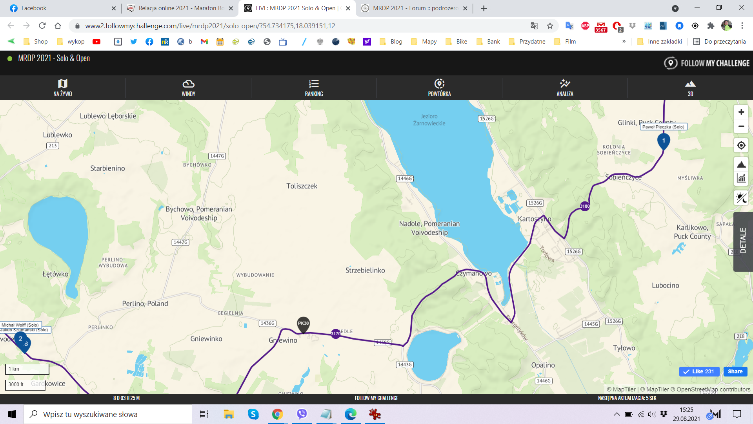Screen dimensions: 753x424
Task: Open the Bike bookmarks folder
Action: [457, 42]
